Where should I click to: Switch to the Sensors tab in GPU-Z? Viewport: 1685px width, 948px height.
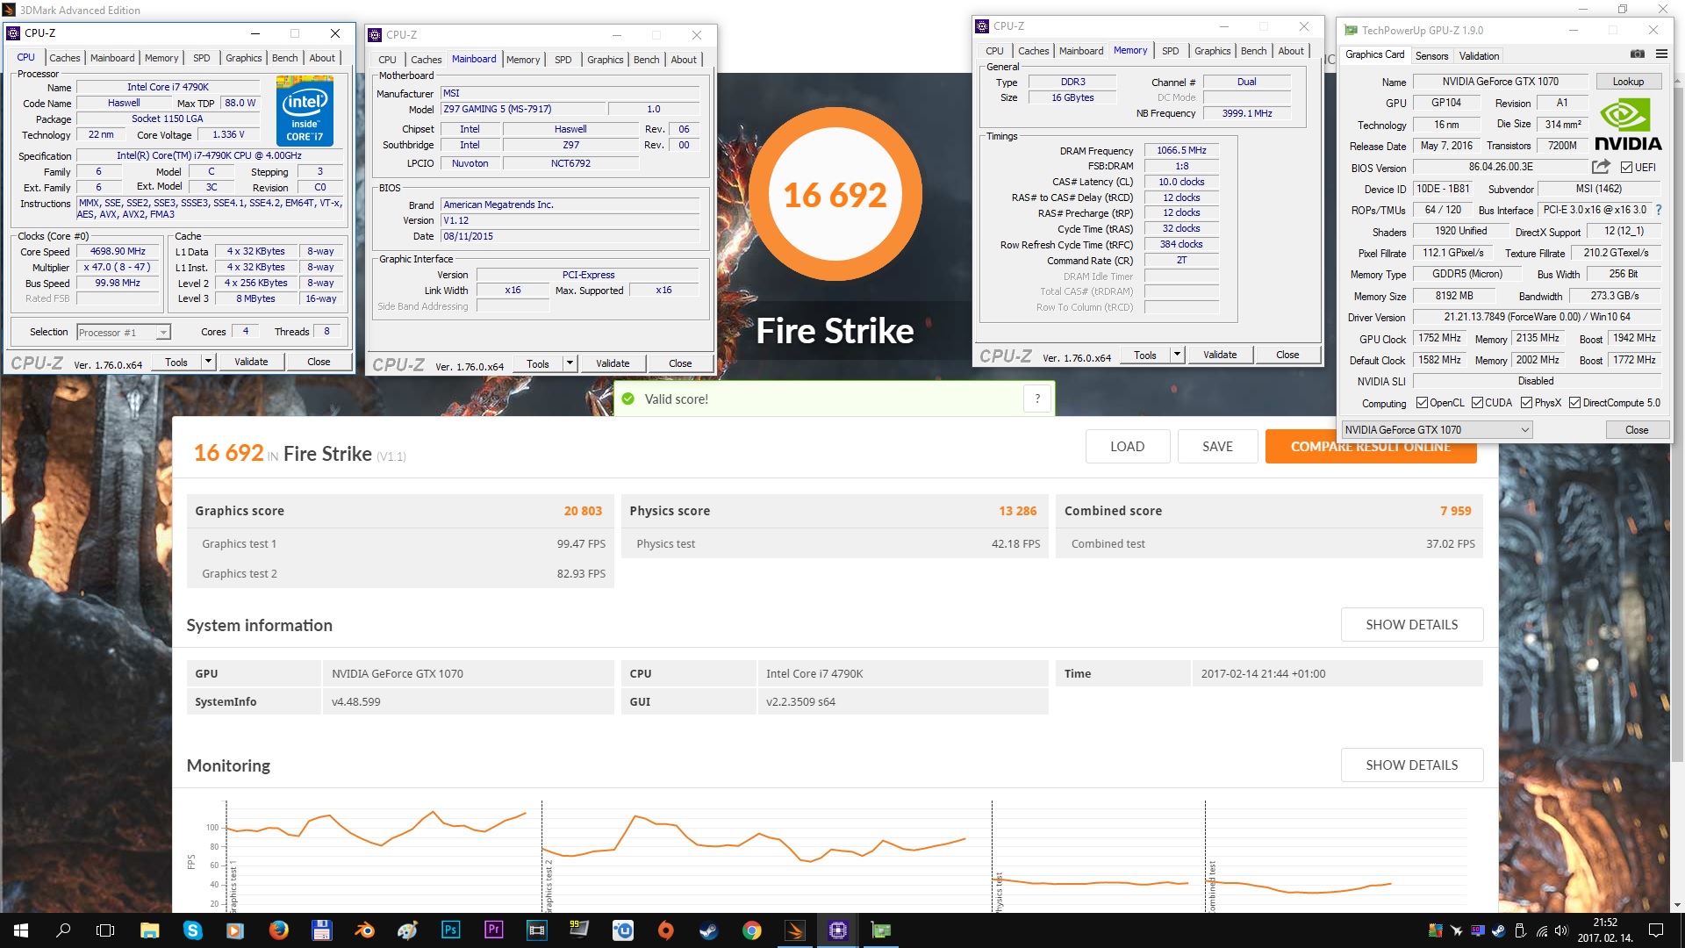pos(1431,56)
